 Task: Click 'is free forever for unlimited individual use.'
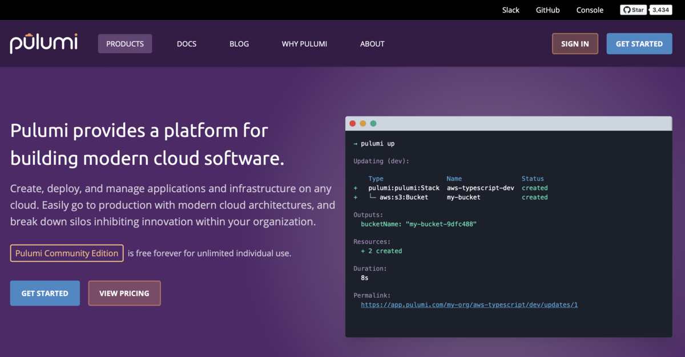(x=209, y=253)
